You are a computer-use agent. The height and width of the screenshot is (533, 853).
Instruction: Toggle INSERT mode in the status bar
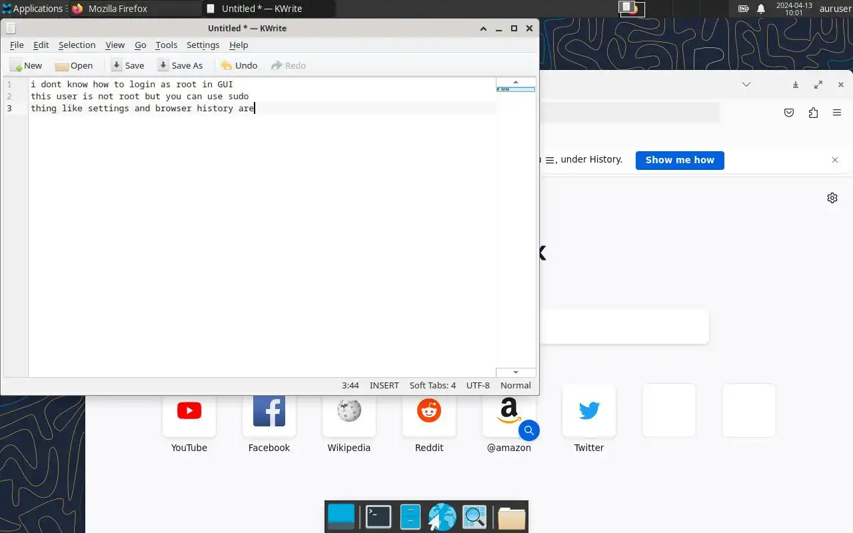click(385, 385)
